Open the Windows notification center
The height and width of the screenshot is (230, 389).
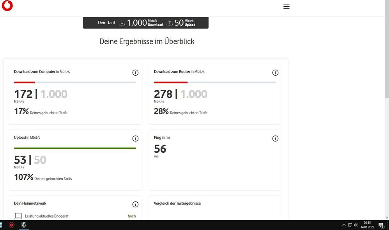381,225
